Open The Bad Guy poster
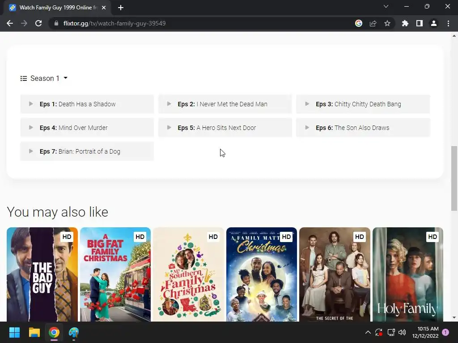This screenshot has height=343, width=458. (x=42, y=275)
